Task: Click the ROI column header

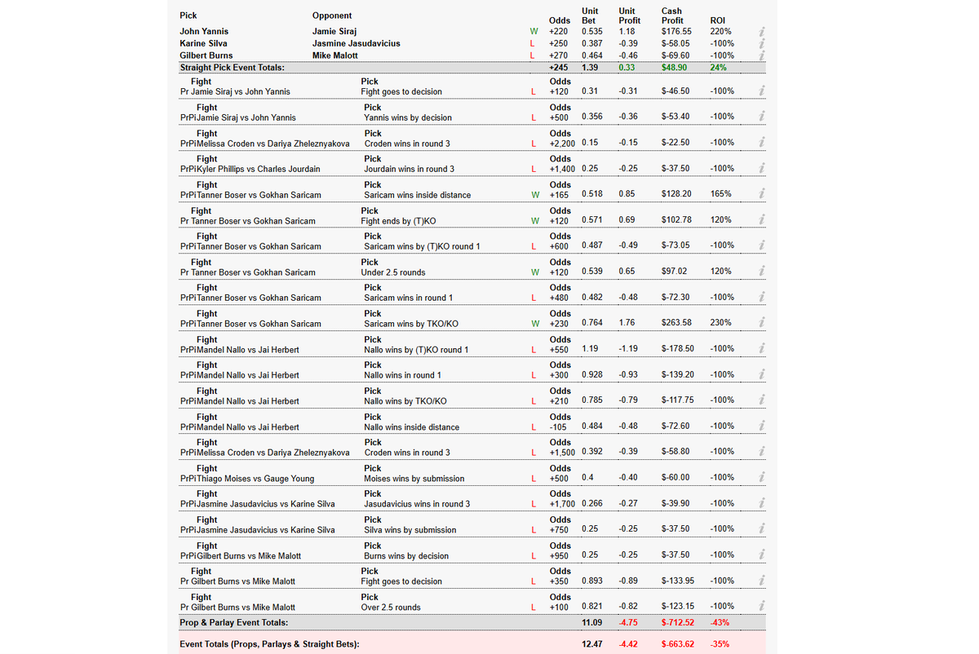Action: (x=718, y=20)
